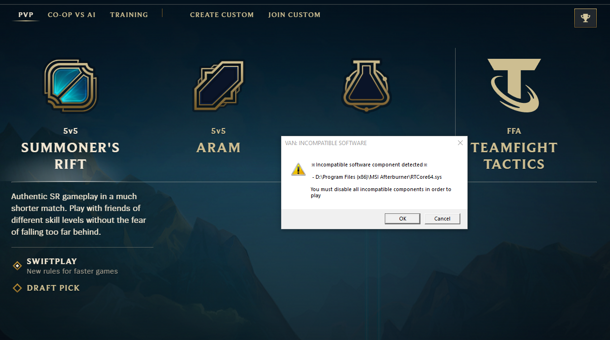
Task: Switch to the Co-op vs AI tab
Action: [72, 15]
